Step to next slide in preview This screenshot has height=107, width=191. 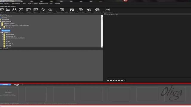[x=119, y=81]
